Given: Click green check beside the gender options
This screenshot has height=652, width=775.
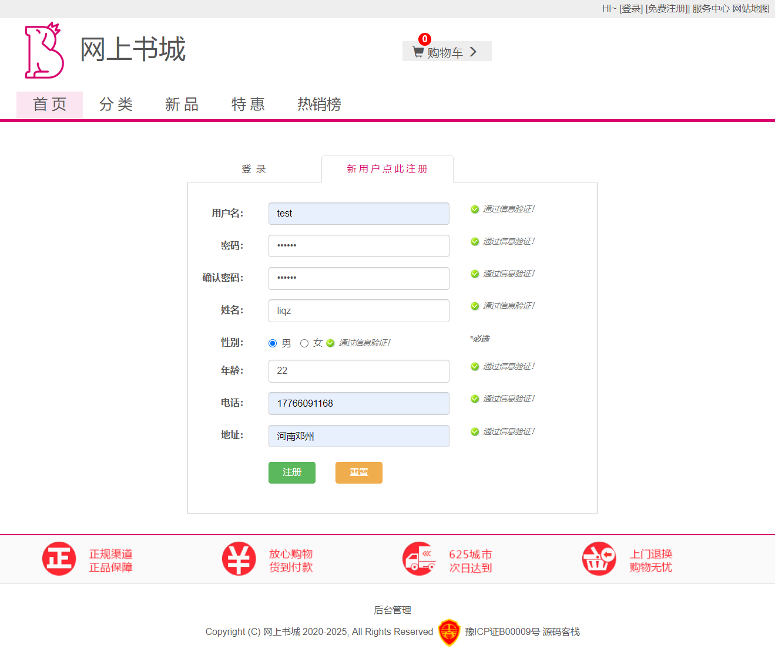Looking at the screenshot, I should [330, 343].
